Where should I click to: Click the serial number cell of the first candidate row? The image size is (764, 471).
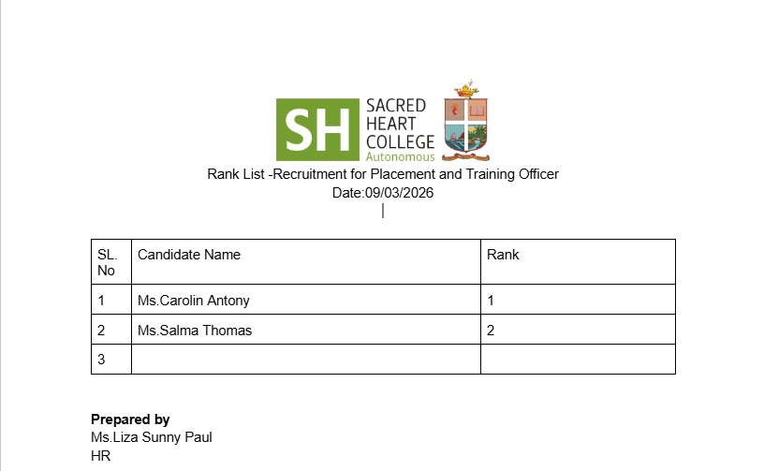click(x=110, y=301)
